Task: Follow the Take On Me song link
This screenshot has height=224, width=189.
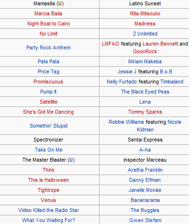Action: coord(48,150)
